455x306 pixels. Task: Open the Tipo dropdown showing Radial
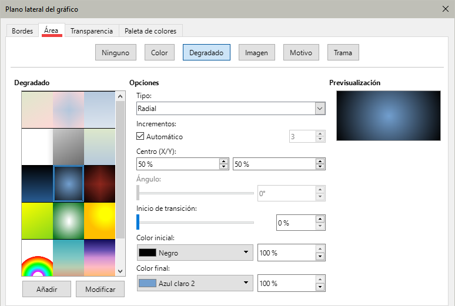pyautogui.click(x=230, y=109)
